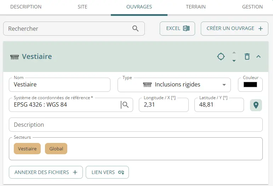This screenshot has width=273, height=186.
Task: Click the rigid inclusions icon beside Vestiaire title
Action: (15, 57)
